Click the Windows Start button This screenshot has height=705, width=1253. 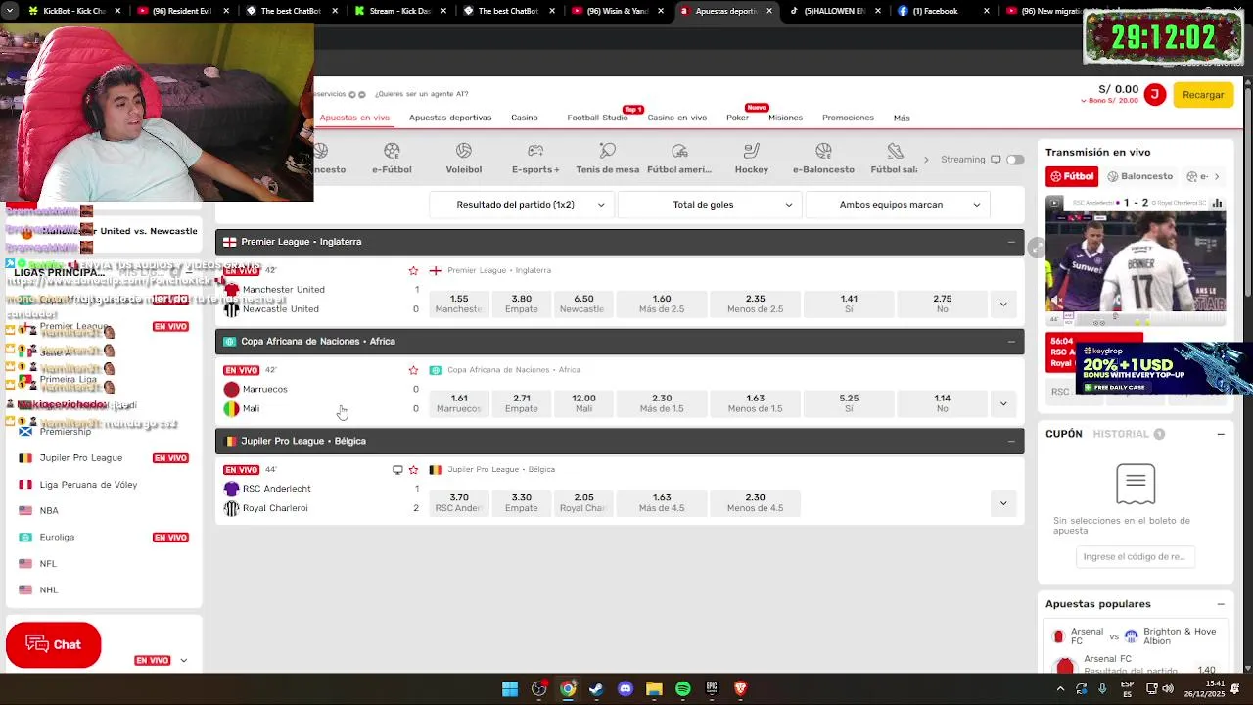[510, 688]
